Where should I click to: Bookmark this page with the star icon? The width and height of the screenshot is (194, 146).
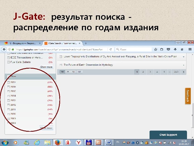click(x=156, y=49)
